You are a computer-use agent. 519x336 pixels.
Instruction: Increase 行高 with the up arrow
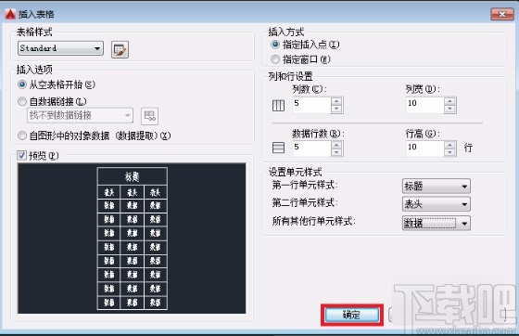coord(449,145)
